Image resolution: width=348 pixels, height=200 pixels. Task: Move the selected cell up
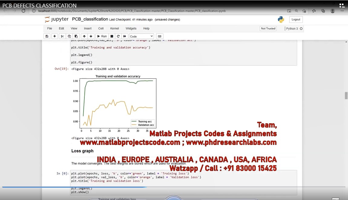[84, 36]
